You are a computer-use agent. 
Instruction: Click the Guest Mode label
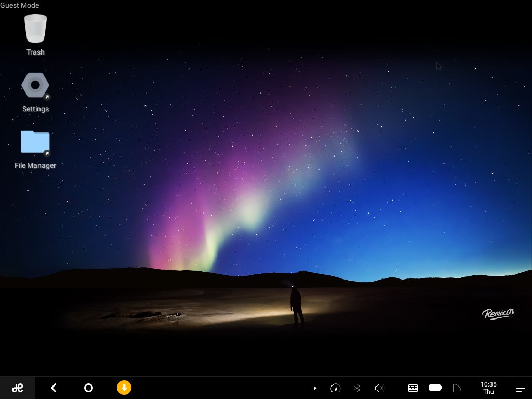(x=20, y=5)
